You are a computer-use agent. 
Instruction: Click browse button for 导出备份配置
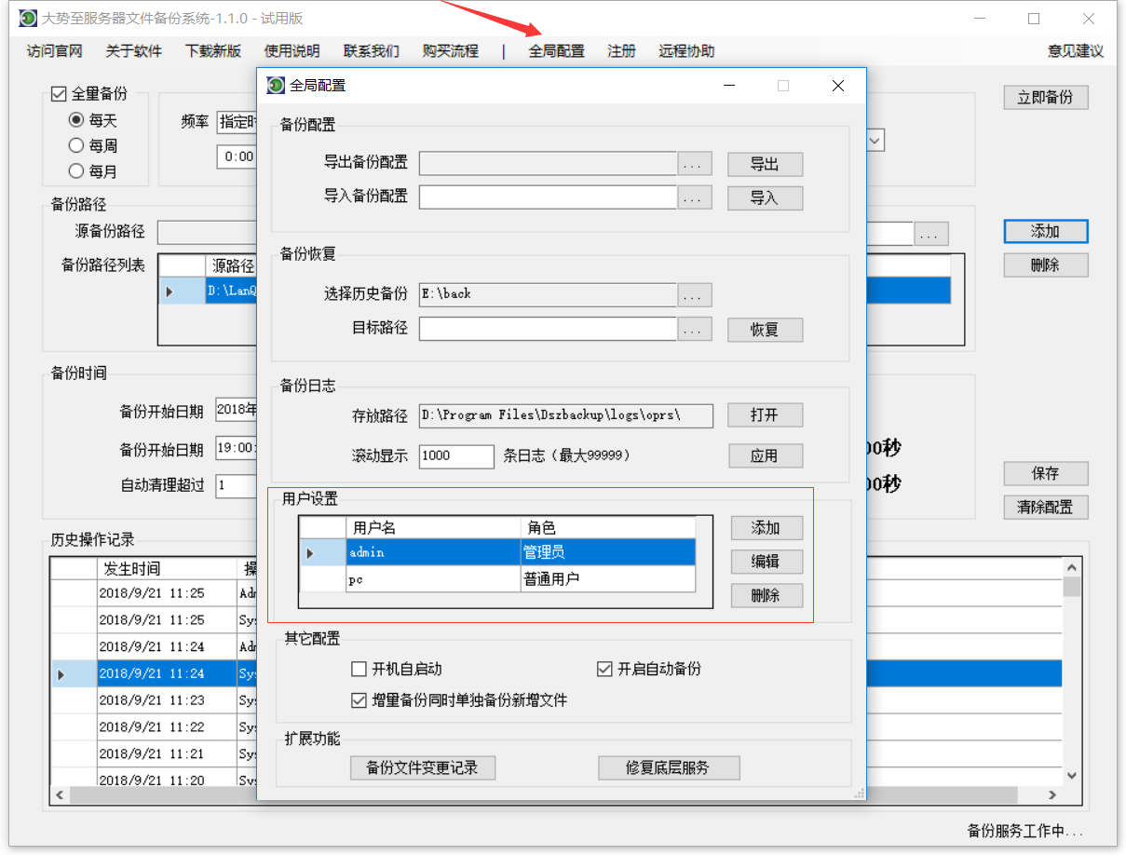tap(694, 164)
